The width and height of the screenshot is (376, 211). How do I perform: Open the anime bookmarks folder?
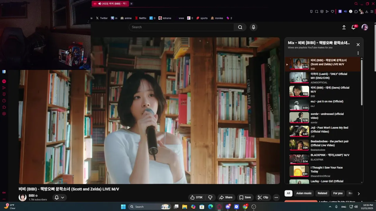pyautogui.click(x=126, y=18)
